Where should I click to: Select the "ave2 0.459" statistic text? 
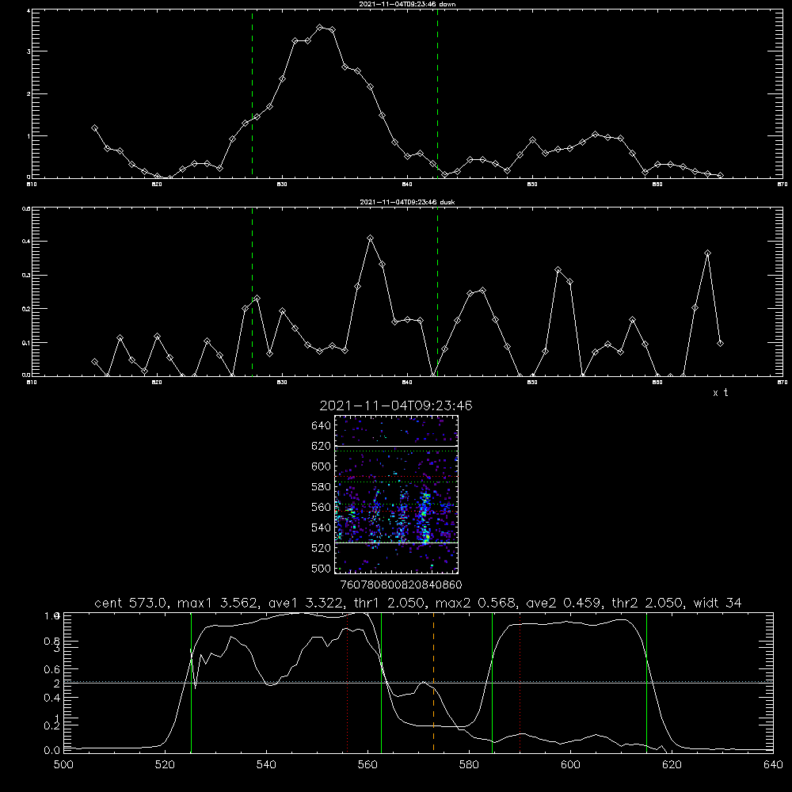[x=565, y=603]
